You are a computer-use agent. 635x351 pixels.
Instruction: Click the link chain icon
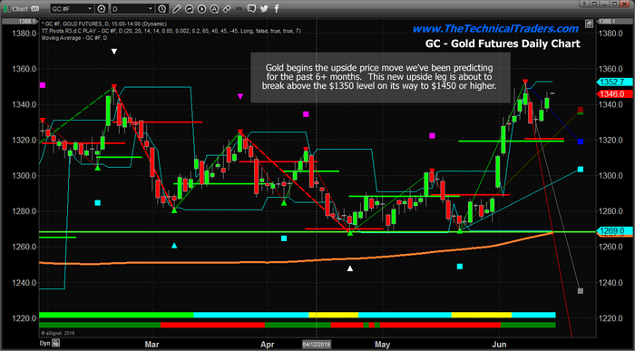pyautogui.click(x=227, y=8)
